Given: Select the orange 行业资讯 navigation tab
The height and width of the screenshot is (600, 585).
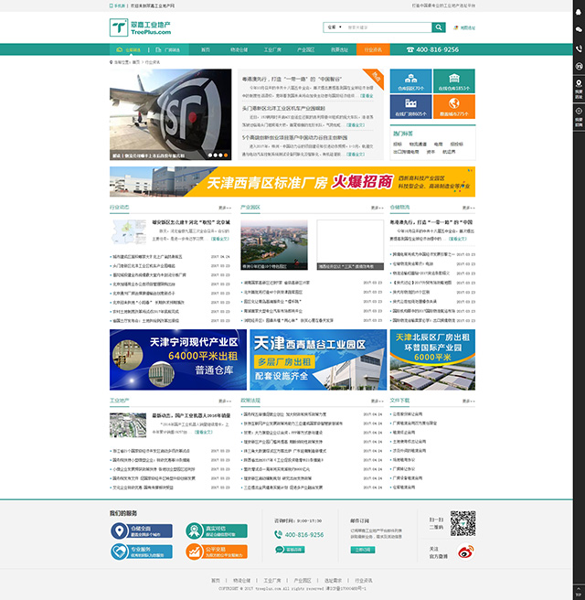Looking at the screenshot, I should pos(372,49).
